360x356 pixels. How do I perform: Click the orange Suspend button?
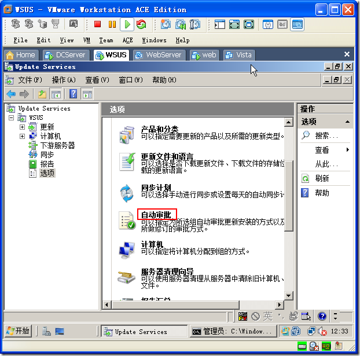coord(112,24)
